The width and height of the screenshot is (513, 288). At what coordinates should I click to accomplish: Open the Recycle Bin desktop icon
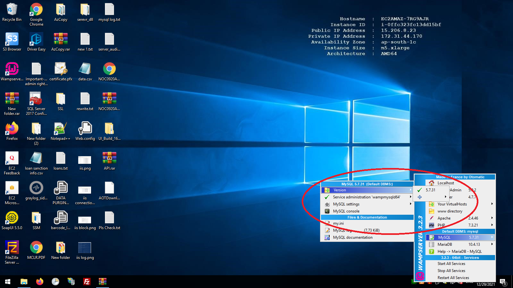point(12,13)
